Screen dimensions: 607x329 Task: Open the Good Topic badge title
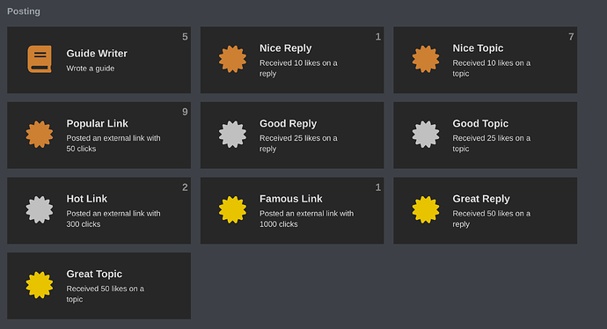pos(480,123)
